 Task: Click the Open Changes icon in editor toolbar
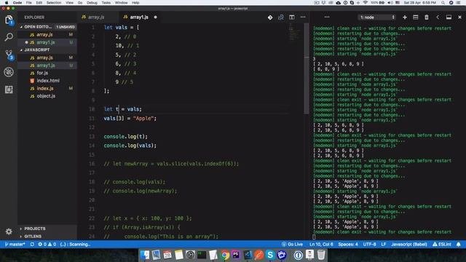[281, 17]
